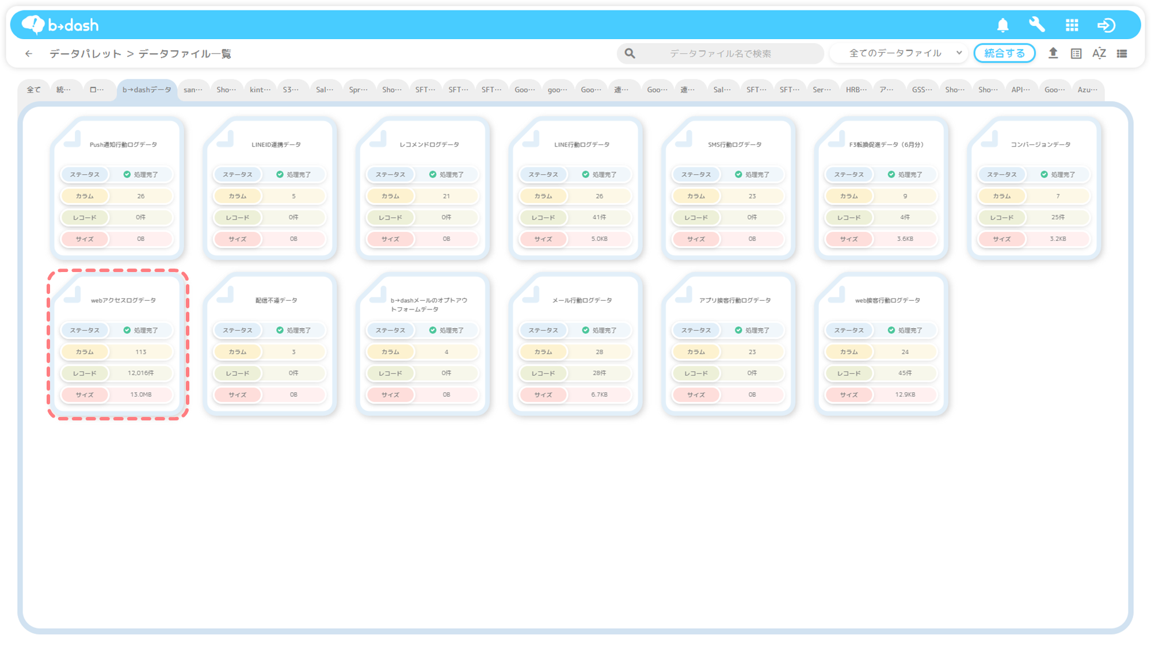Open the apps grid menu icon
The width and height of the screenshot is (1151, 647).
1072,25
